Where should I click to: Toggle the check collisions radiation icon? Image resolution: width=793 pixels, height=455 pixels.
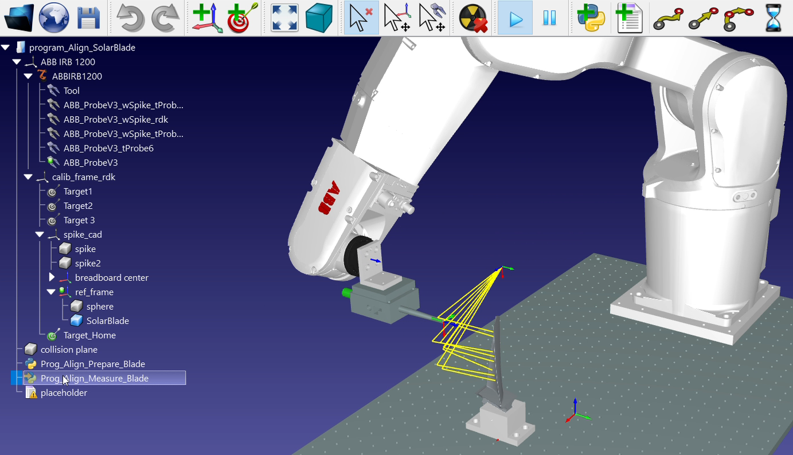pos(473,18)
